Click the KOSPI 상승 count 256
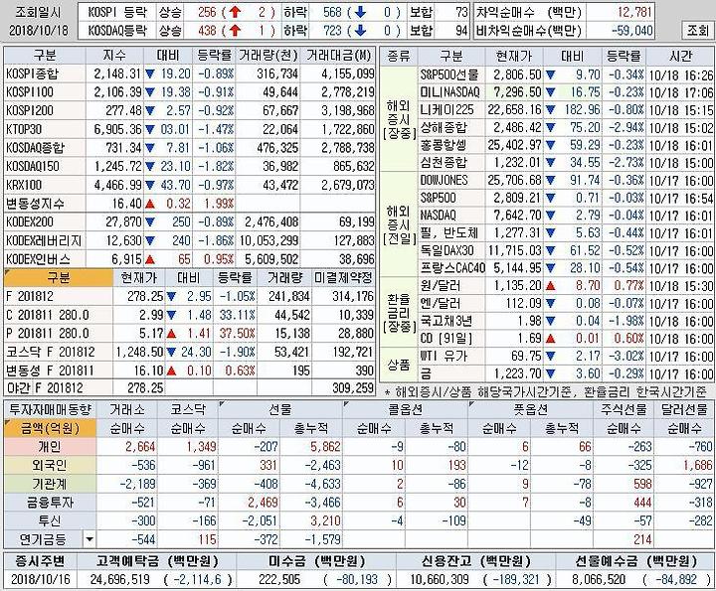716x591 pixels. coord(207,12)
